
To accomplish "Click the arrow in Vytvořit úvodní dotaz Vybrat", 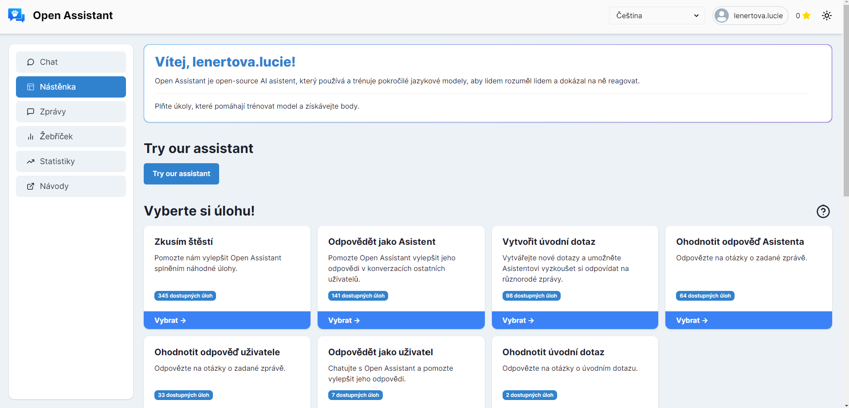I will tap(531, 320).
